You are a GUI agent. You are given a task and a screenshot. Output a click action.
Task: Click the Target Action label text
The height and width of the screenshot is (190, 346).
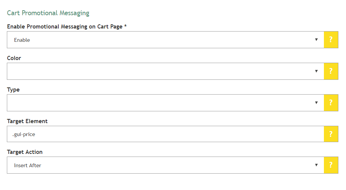click(x=25, y=152)
